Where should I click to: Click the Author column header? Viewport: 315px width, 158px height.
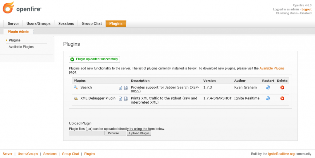click(240, 81)
